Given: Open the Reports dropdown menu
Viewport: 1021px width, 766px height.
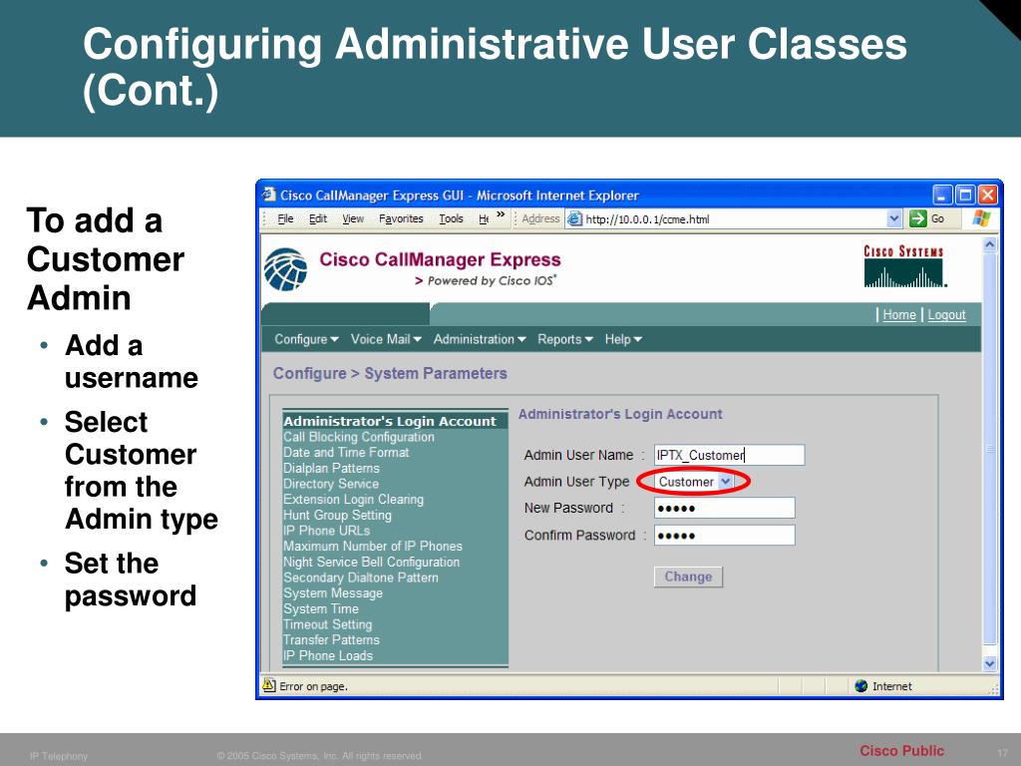Looking at the screenshot, I should coord(565,339).
